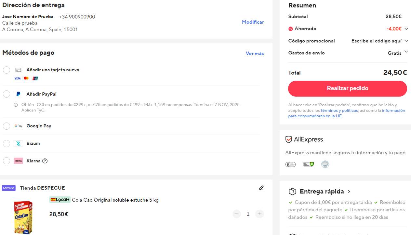
Task: Click Ver más payment methods link
Action: pos(255,53)
